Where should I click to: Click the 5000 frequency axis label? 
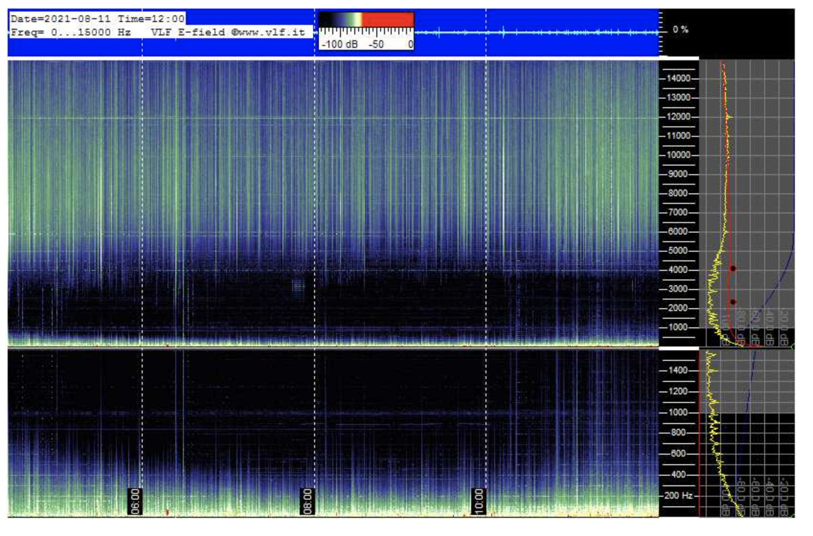[678, 250]
